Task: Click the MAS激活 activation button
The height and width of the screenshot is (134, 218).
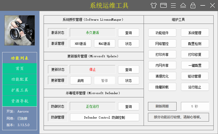Action: pos(105,44)
